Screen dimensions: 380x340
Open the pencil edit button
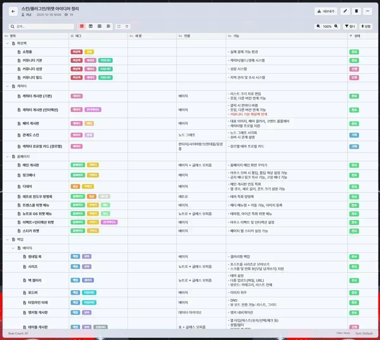[345, 11]
